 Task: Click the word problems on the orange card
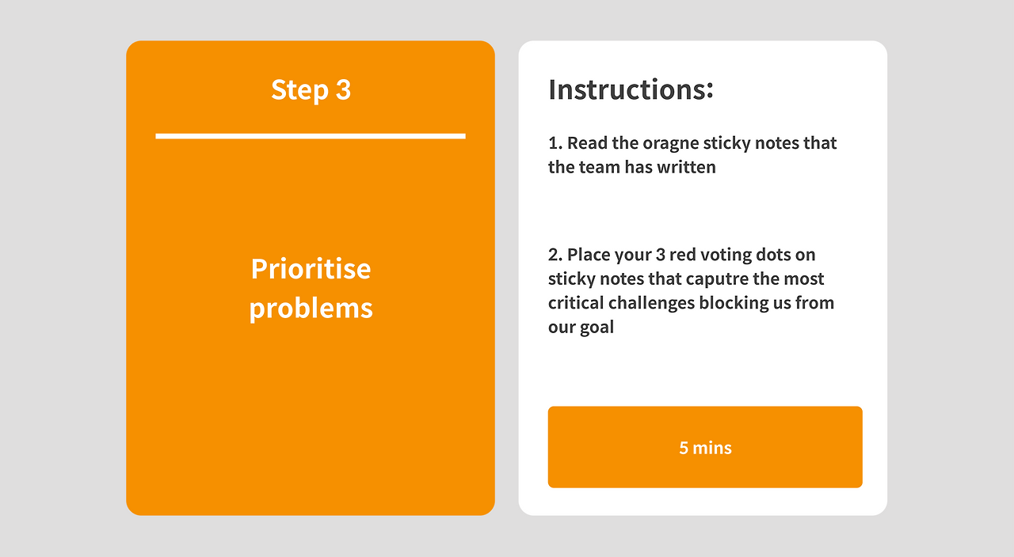click(x=311, y=309)
